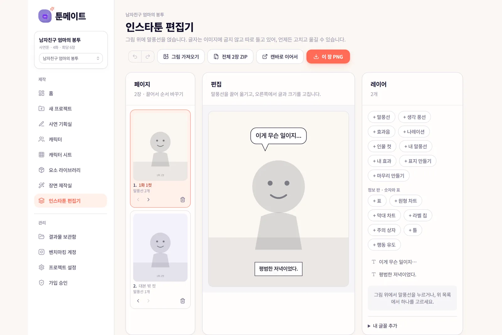Viewport: 502px width, 335px height.
Task: Add a 말풍선 layer
Action: [x=381, y=117]
